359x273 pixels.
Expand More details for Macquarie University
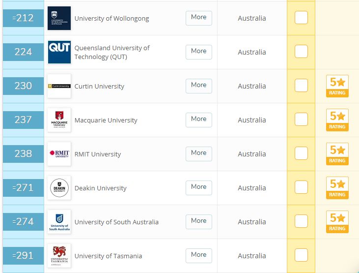tap(199, 120)
